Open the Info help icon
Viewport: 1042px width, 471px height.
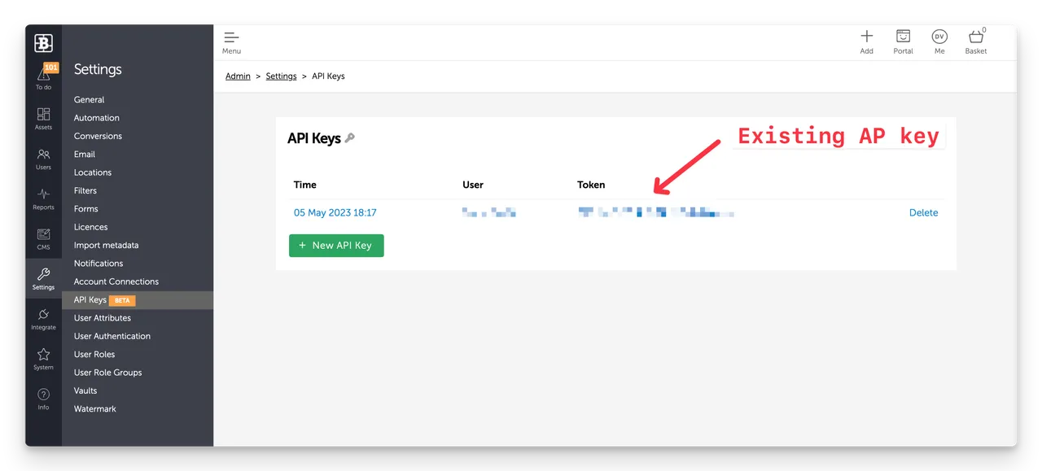tap(43, 395)
